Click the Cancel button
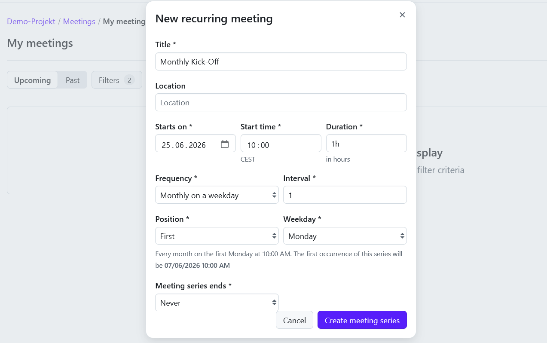Viewport: 547px width, 343px height. (294, 320)
